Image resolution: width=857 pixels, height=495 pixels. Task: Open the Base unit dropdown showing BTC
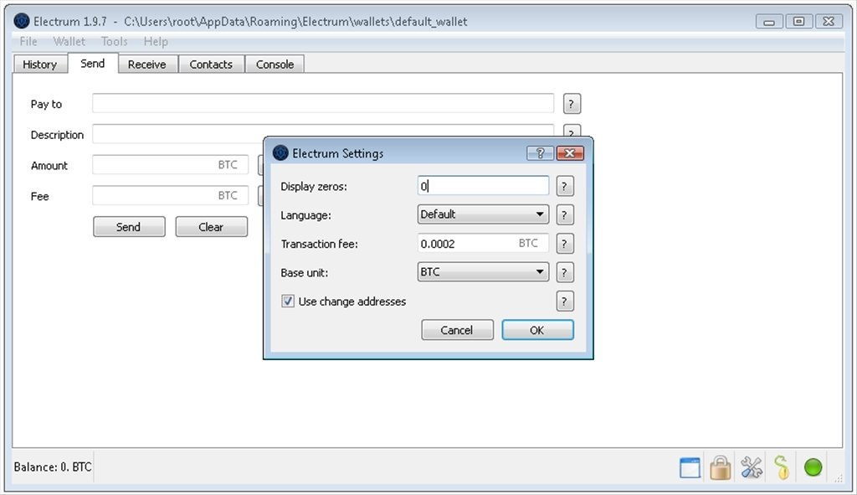pyautogui.click(x=483, y=272)
